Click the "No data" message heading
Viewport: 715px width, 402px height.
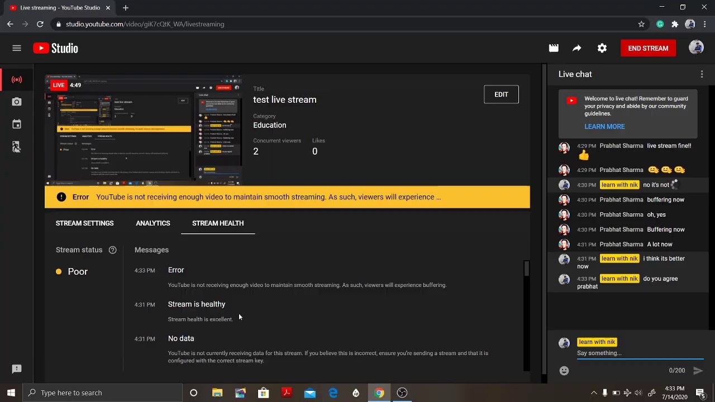click(x=181, y=338)
